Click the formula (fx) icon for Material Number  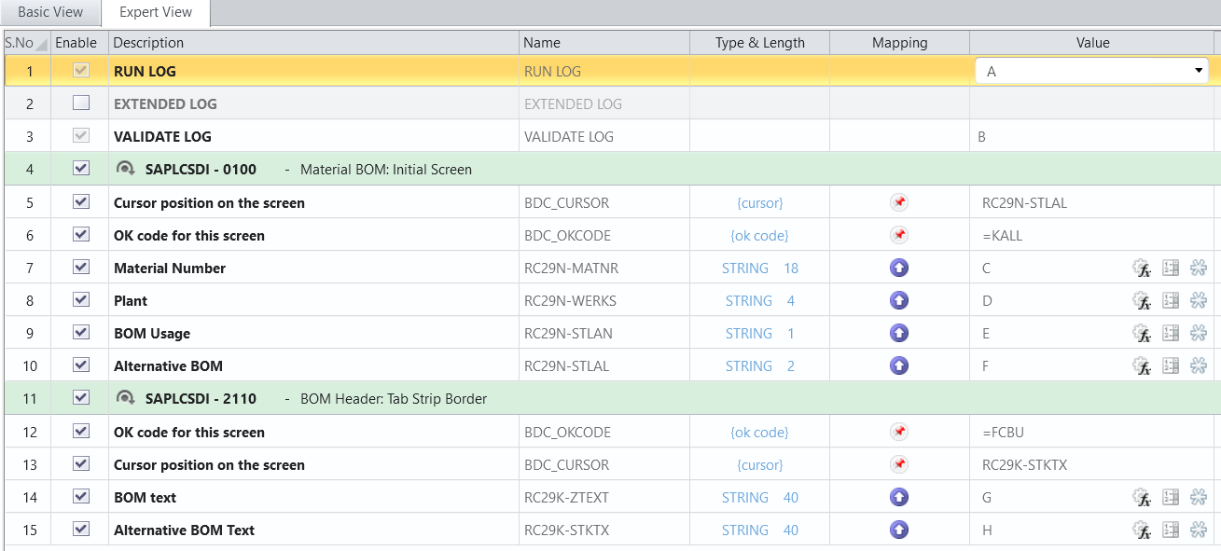click(x=1142, y=269)
